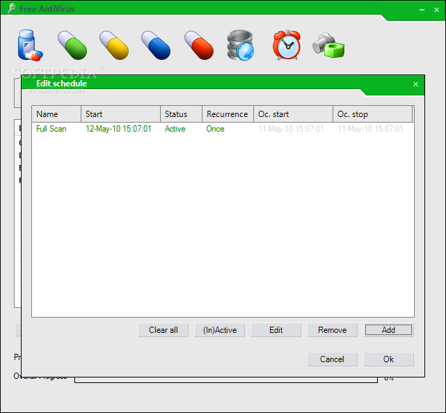Close the Edit schedule dialog

pyautogui.click(x=415, y=84)
